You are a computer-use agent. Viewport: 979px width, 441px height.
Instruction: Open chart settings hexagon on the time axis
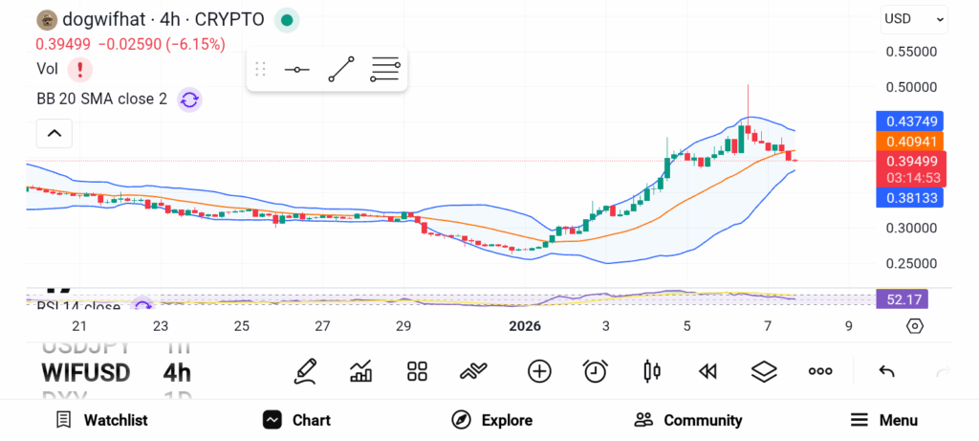(x=914, y=326)
